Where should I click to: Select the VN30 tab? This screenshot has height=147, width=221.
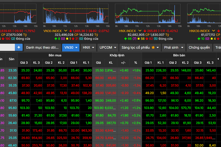click(71, 47)
